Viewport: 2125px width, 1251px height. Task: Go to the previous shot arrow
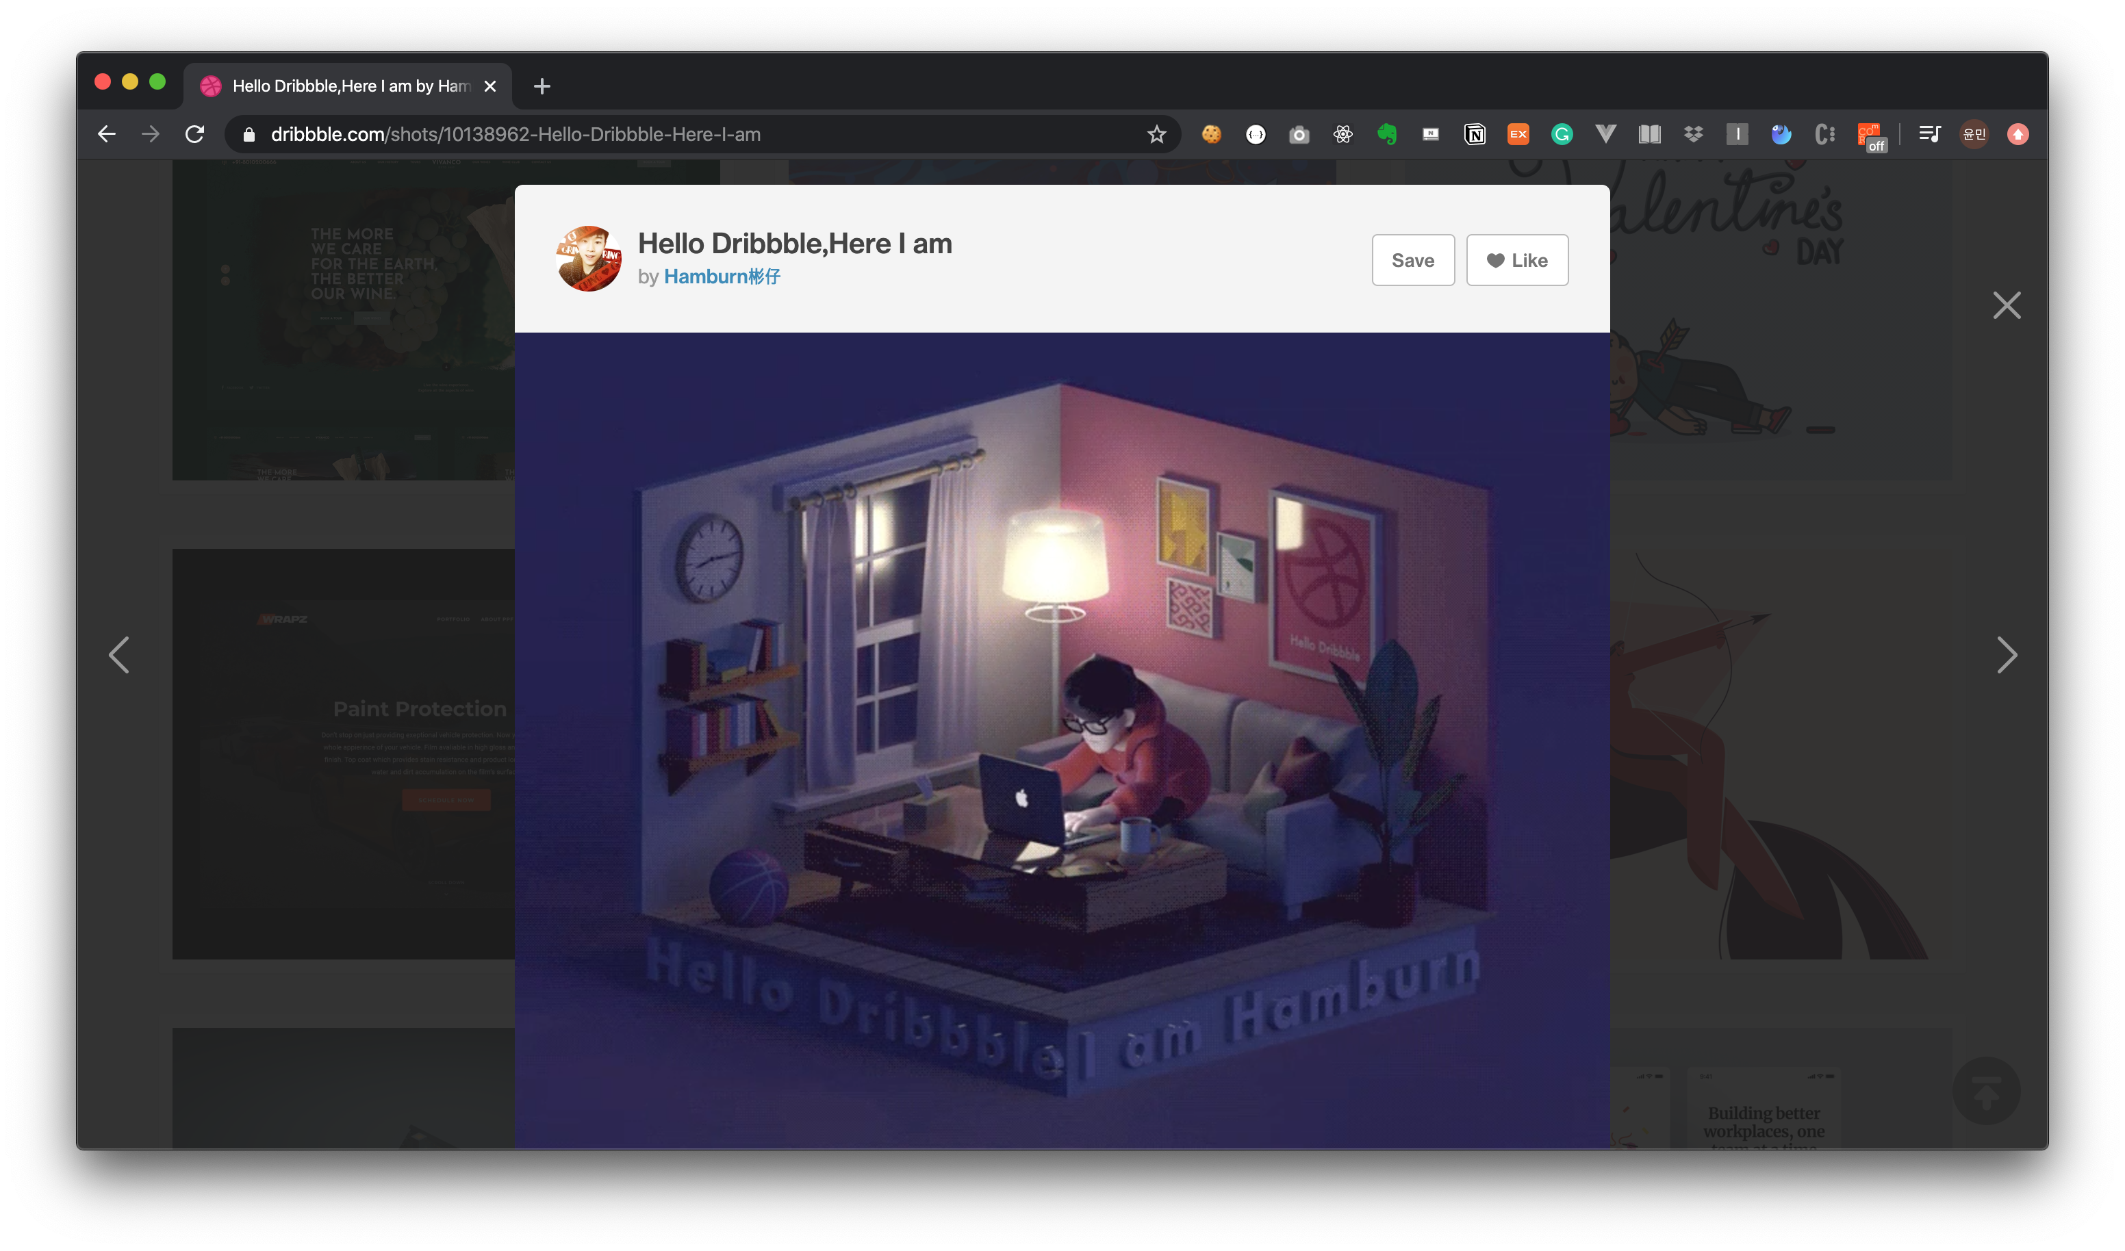119,655
